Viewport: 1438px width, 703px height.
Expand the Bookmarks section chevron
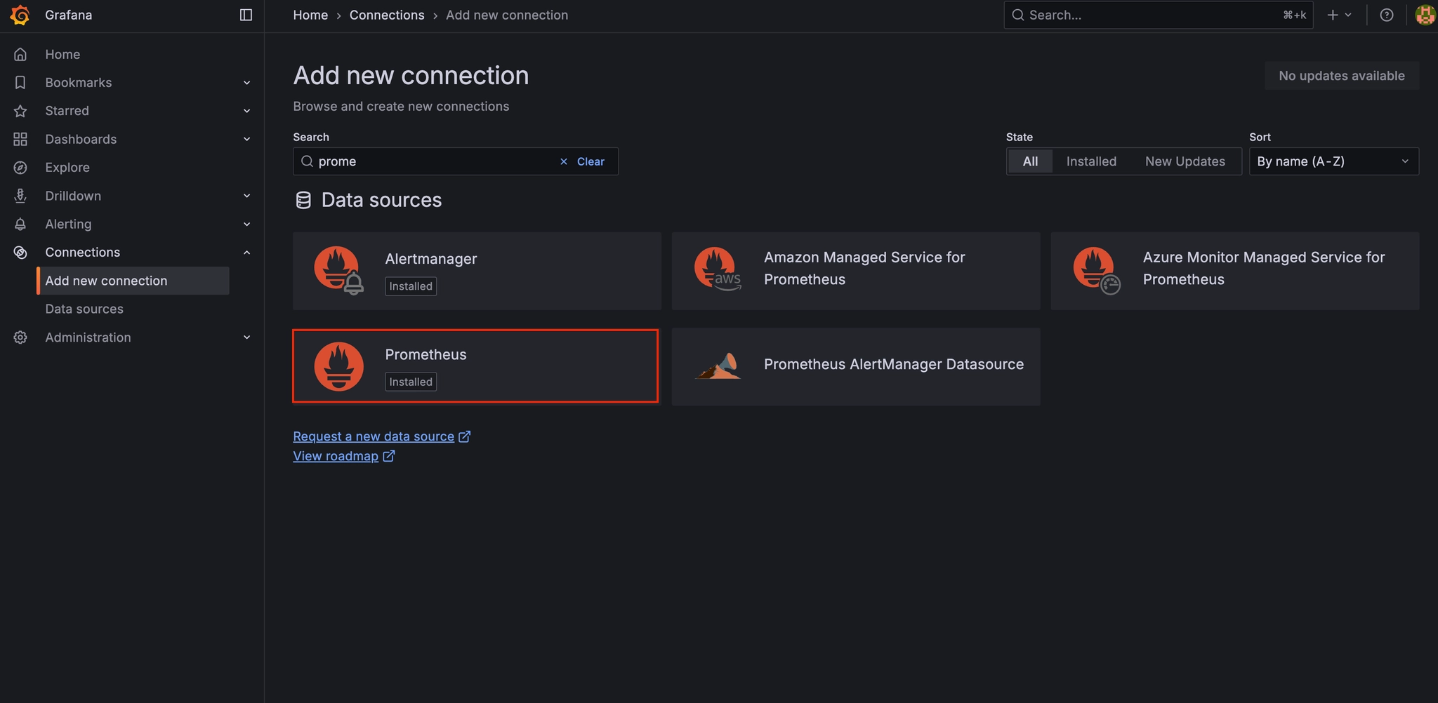246,83
